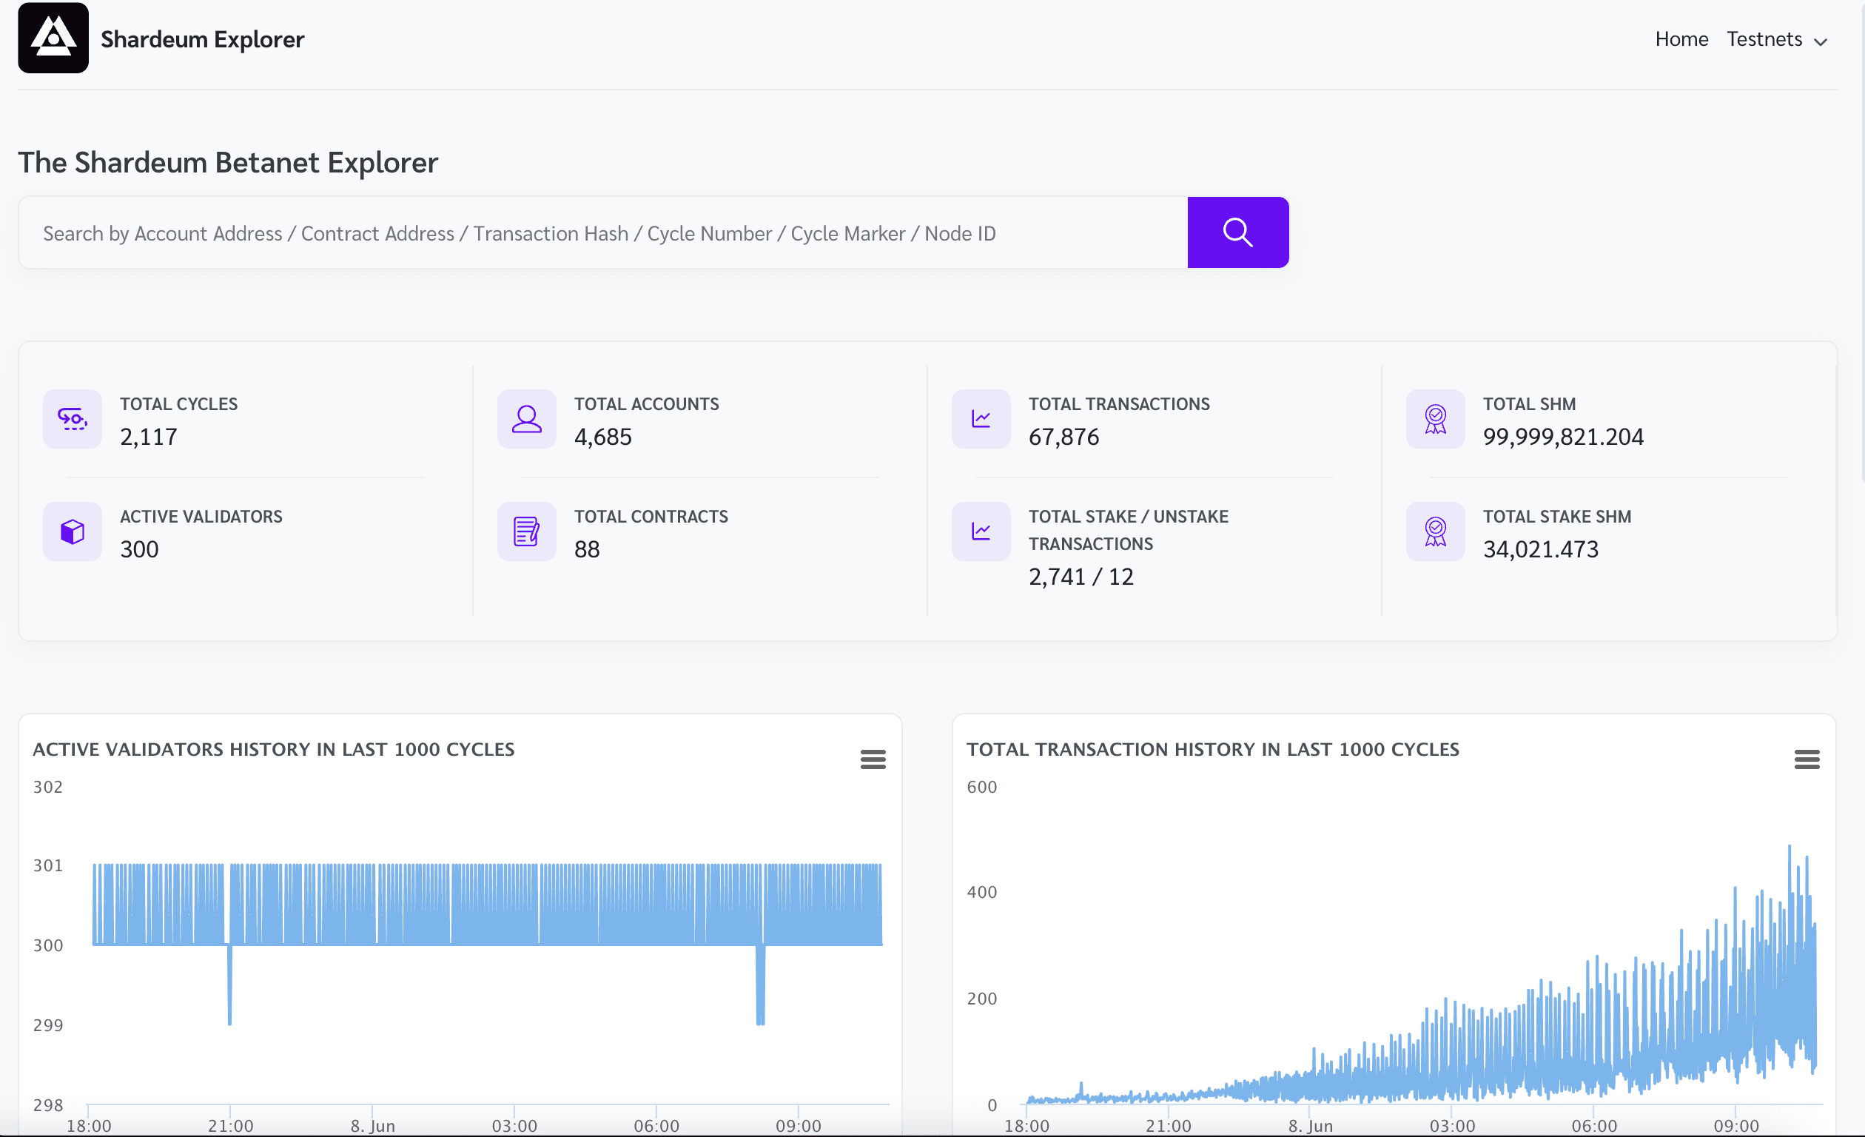Click the Stake/Unstake Transactions chart icon

[x=981, y=531]
